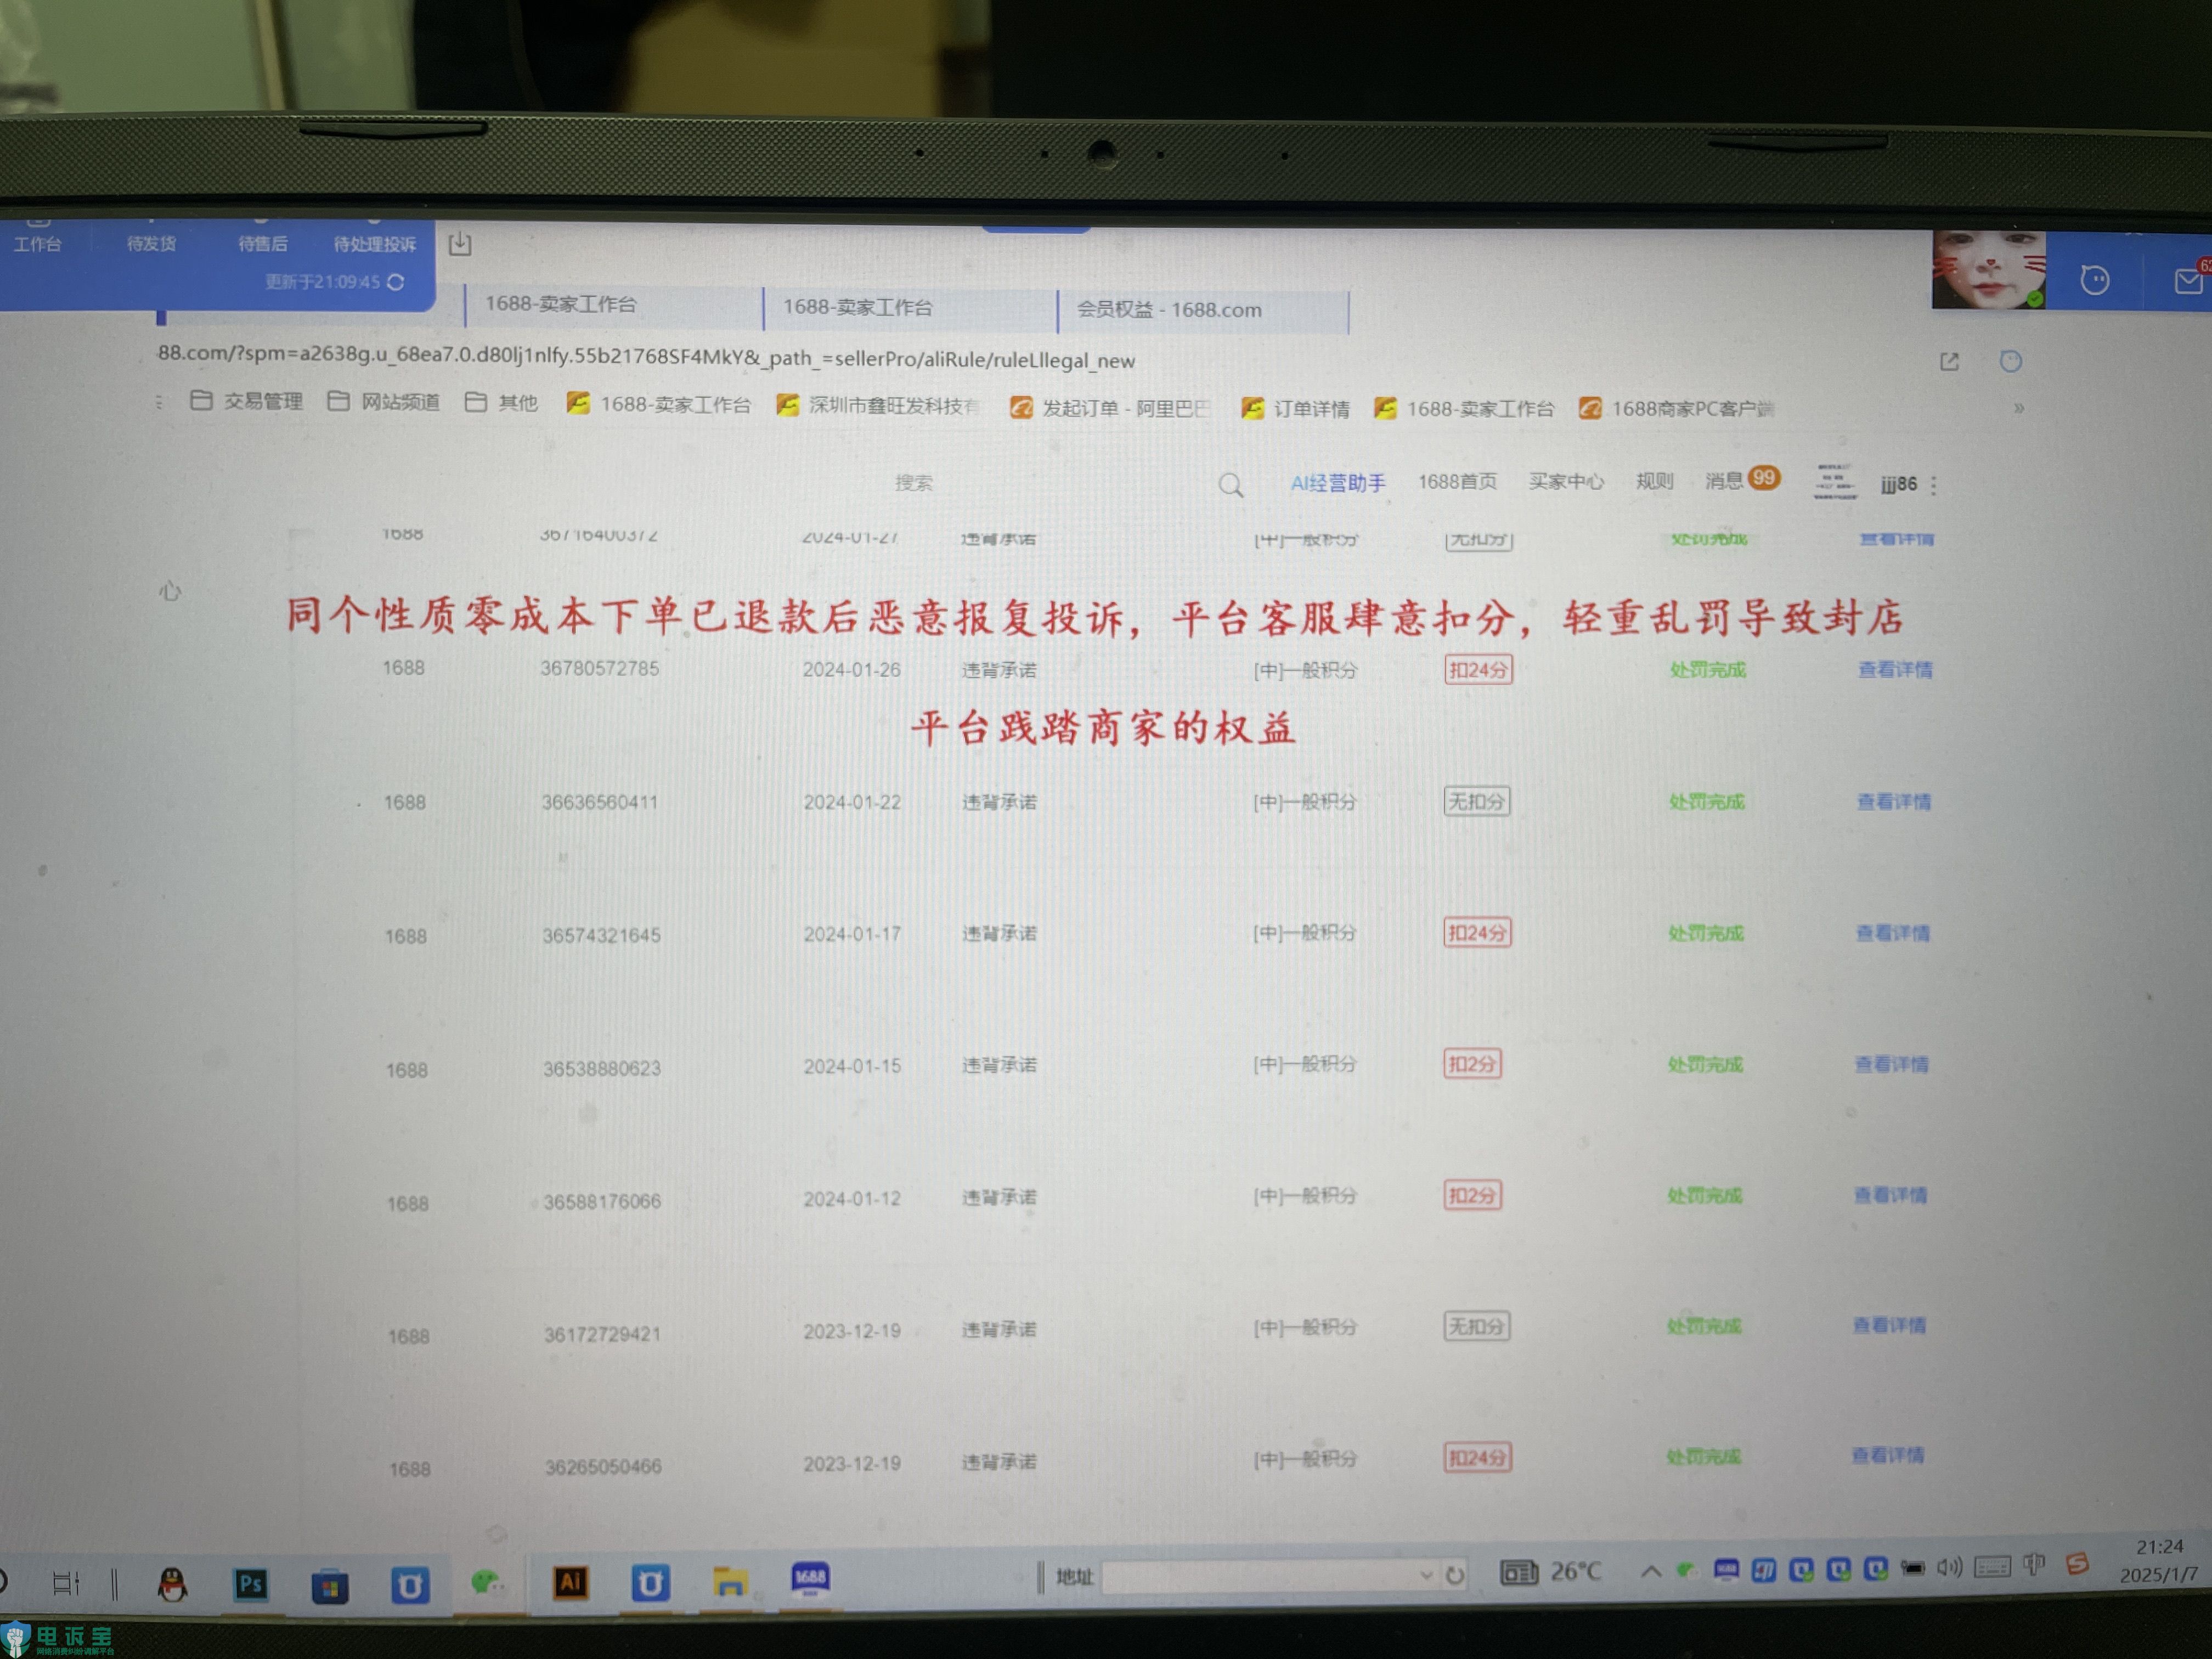View details for record 36588176066
Screen dimensions: 2212x1659
[x=1890, y=1195]
